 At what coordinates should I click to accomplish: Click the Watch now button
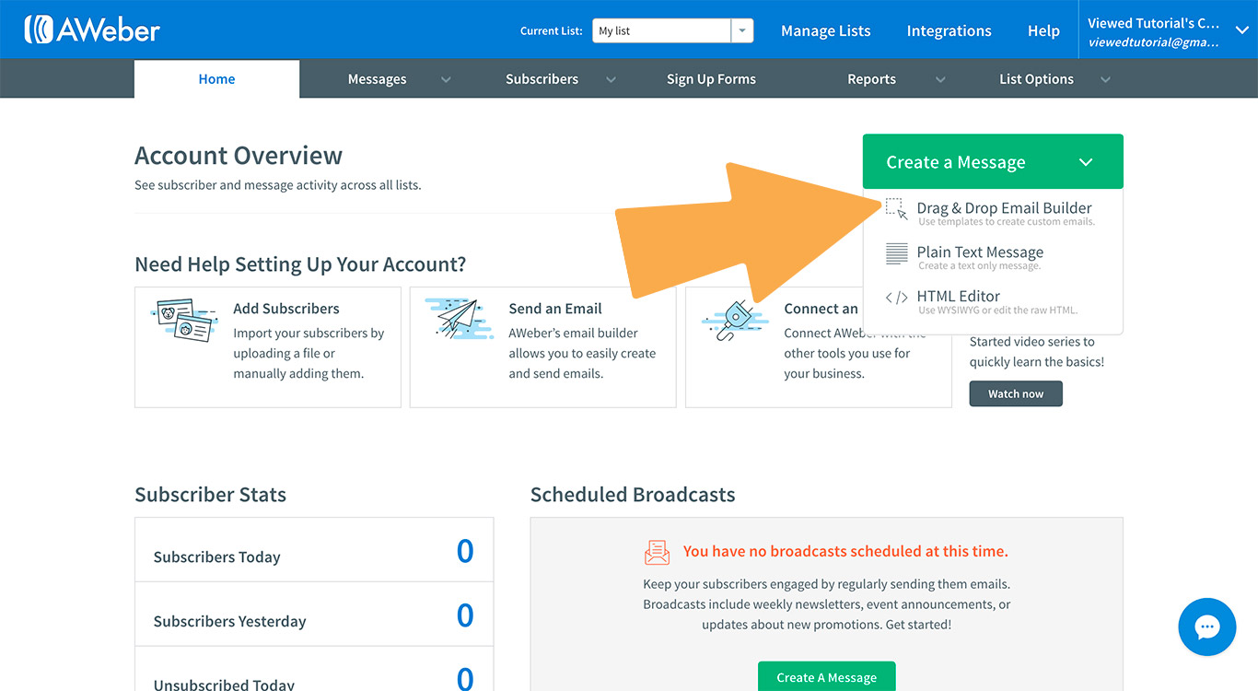(1016, 393)
